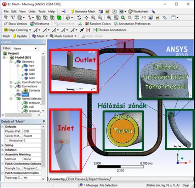Click the Solver Preference Fluent value
Screen dimensions: 195x188
tap(32, 136)
